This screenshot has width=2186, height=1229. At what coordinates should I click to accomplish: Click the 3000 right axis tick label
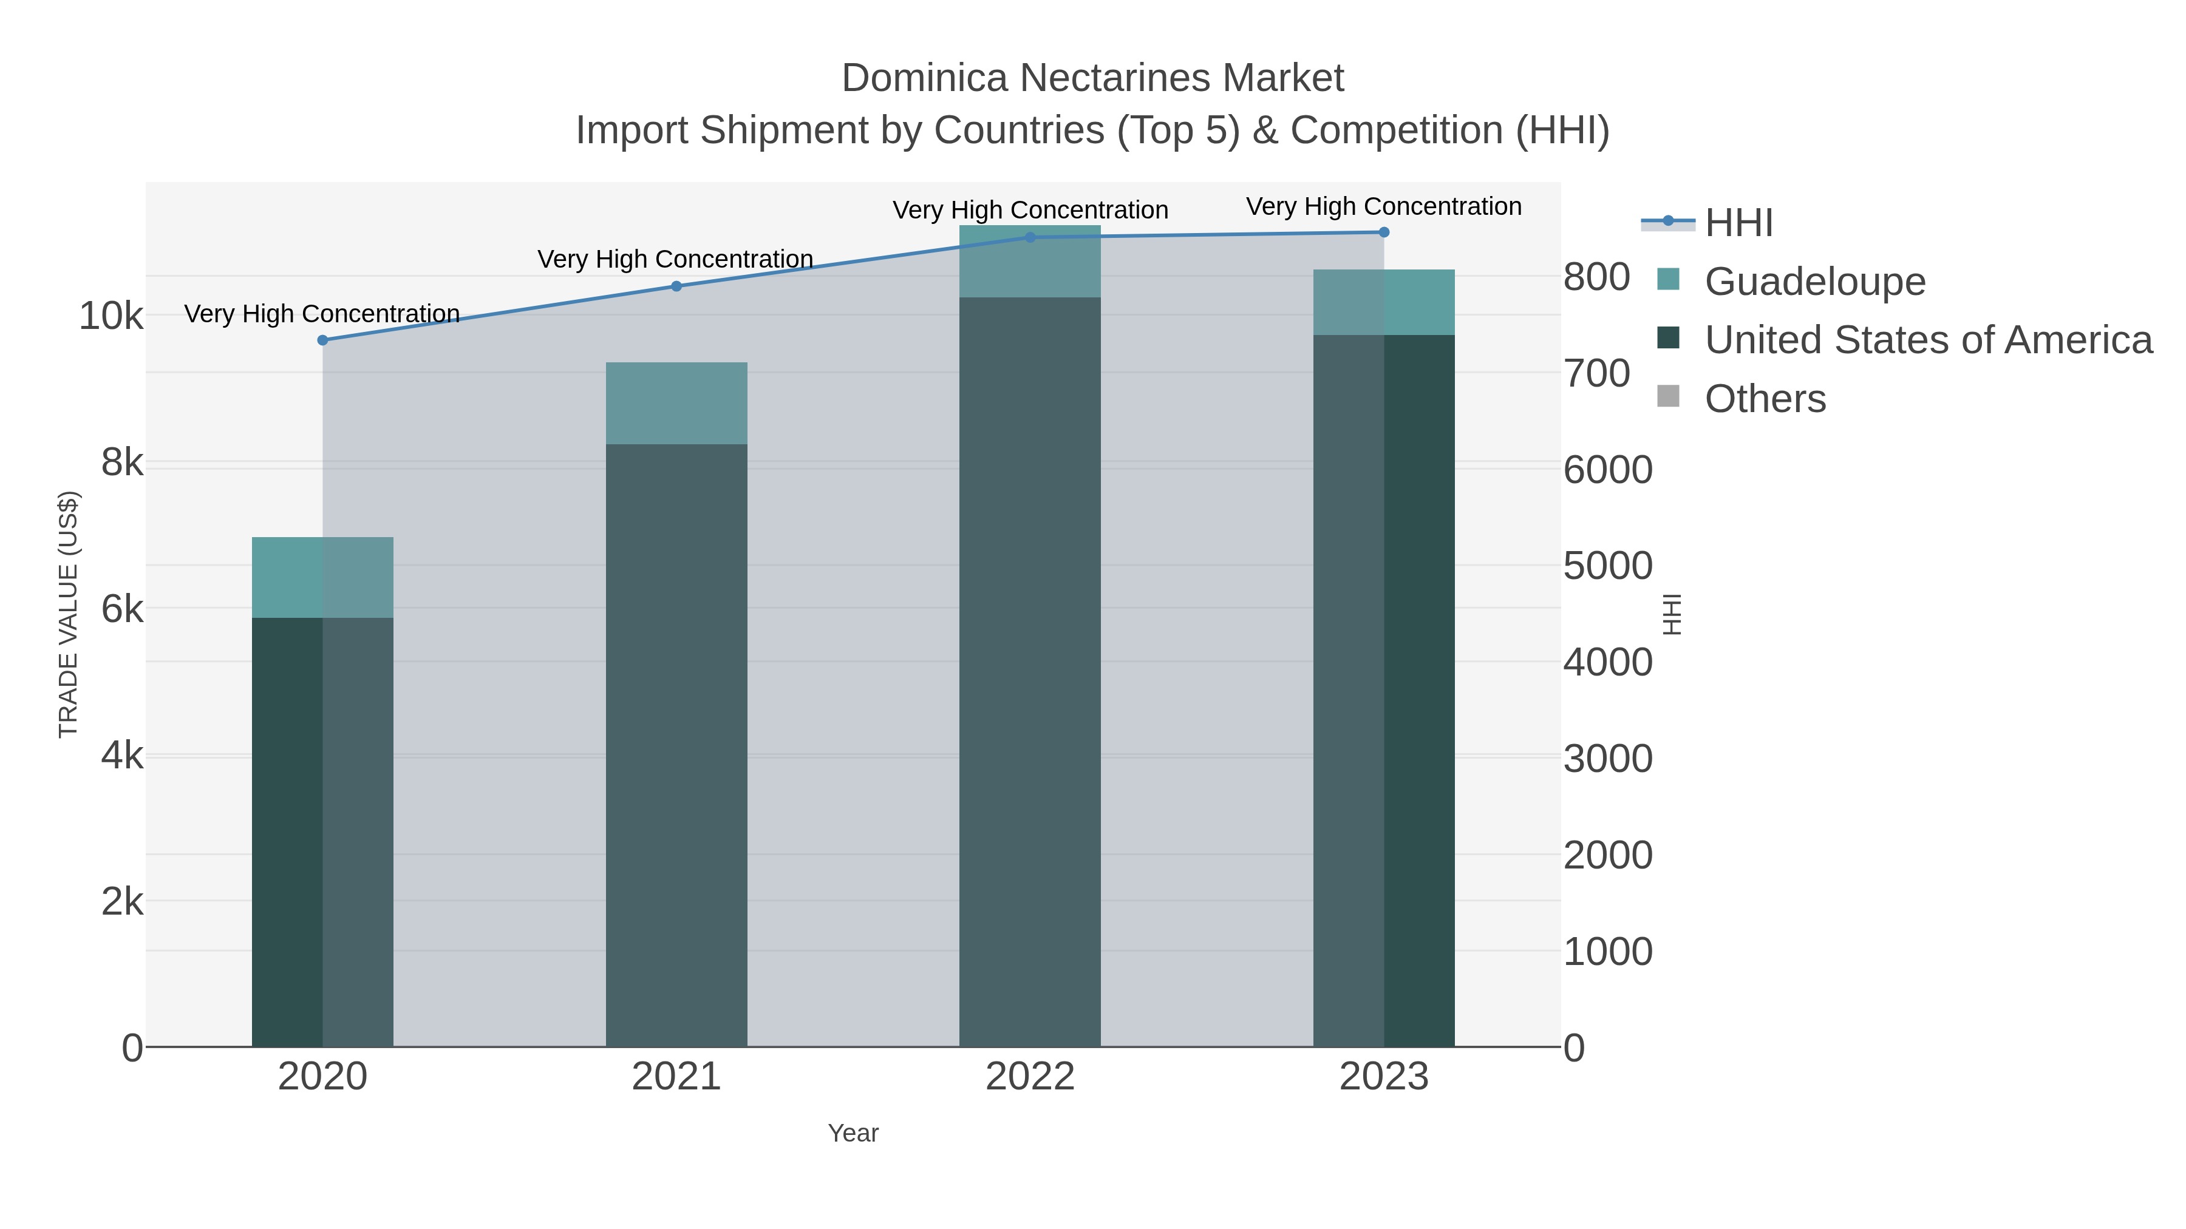coord(1608,759)
